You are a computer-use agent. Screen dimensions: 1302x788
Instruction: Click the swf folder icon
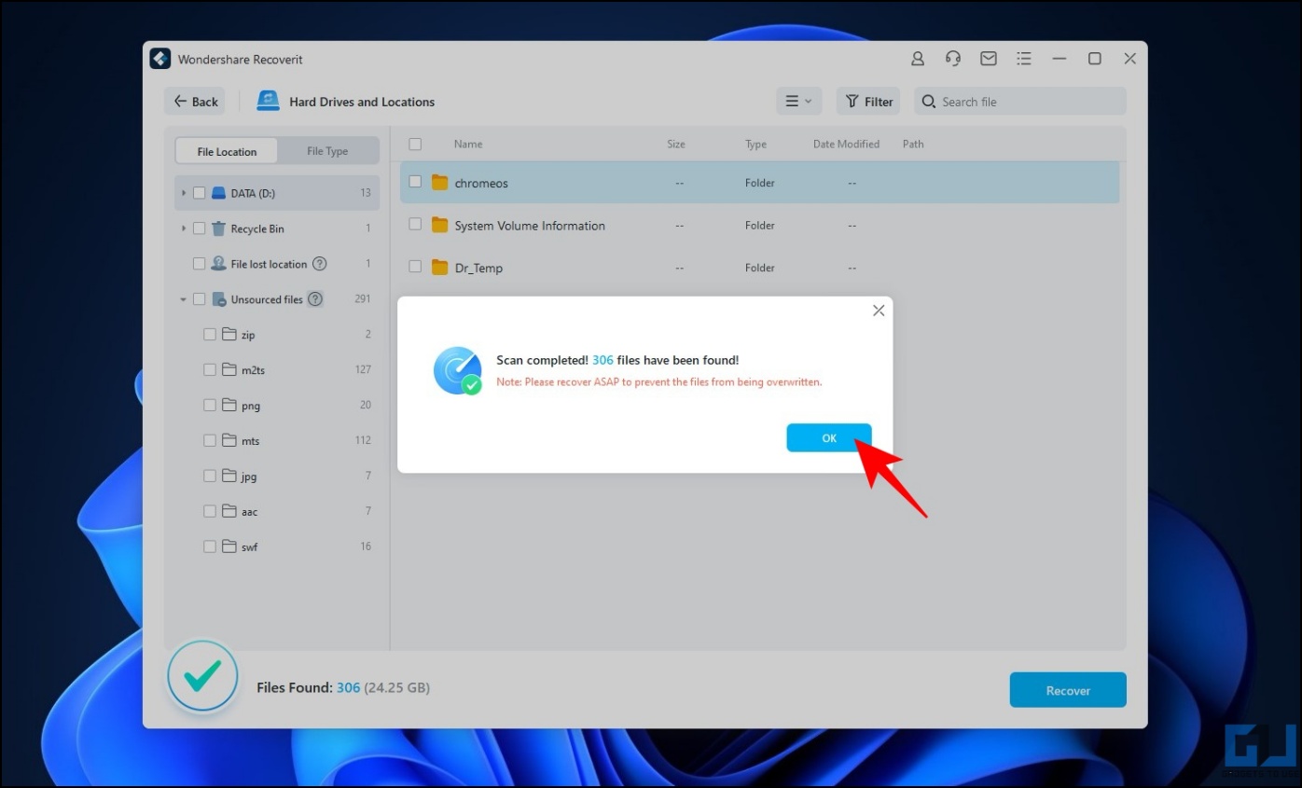click(229, 546)
